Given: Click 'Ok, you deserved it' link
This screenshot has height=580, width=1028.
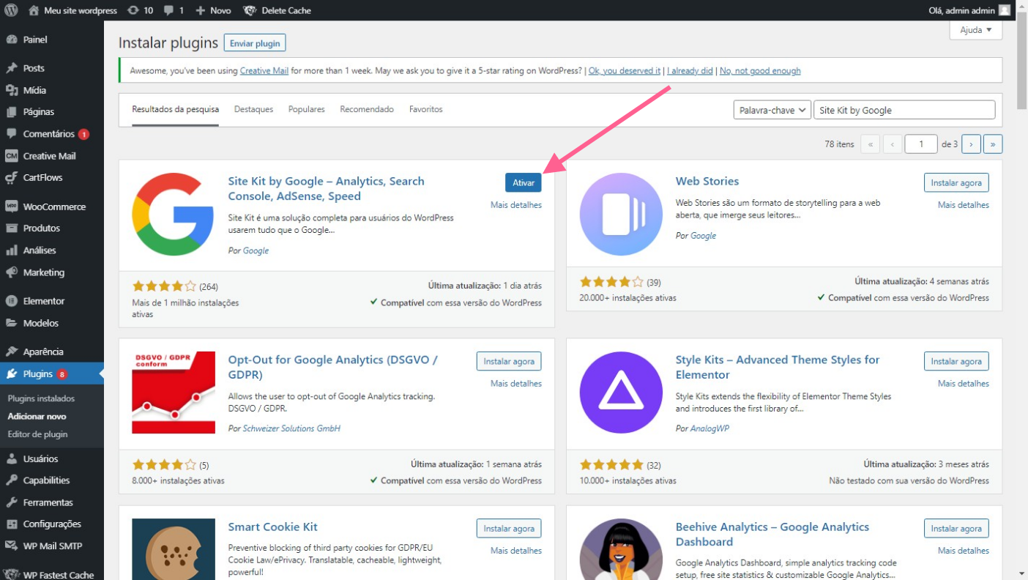Looking at the screenshot, I should (x=625, y=71).
